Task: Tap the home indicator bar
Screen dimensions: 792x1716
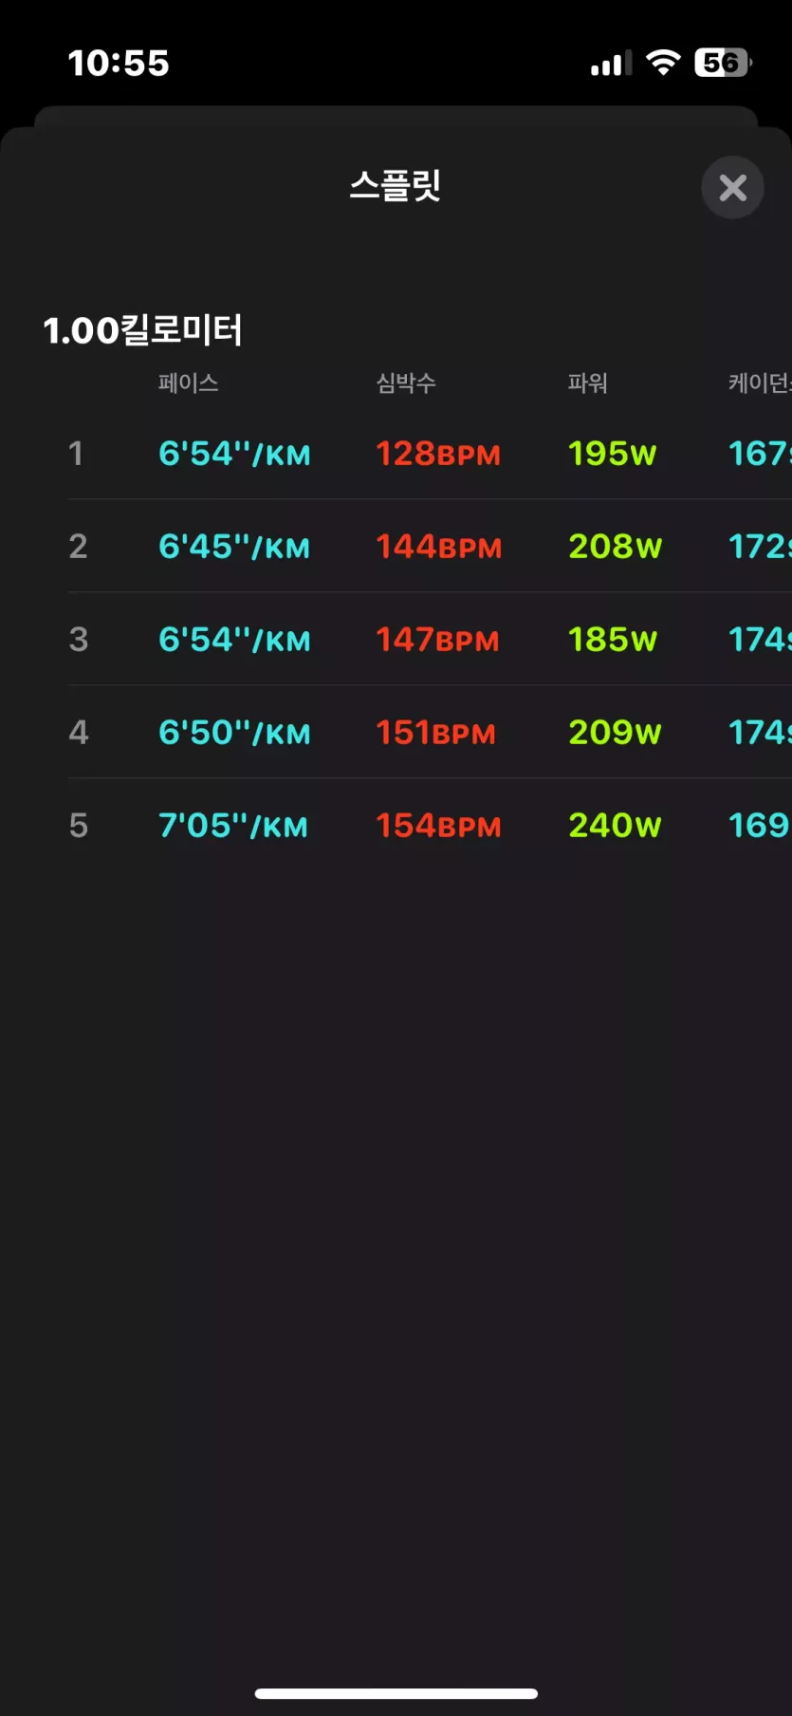Action: pyautogui.click(x=396, y=1693)
